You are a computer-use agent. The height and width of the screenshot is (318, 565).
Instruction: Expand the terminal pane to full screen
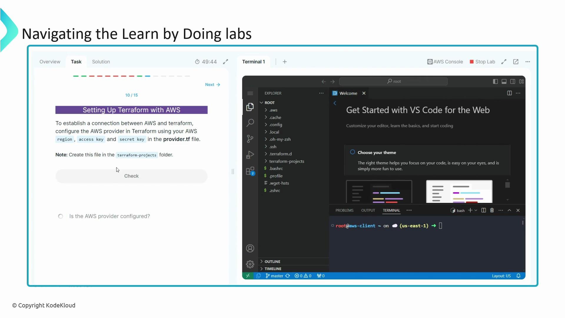(504, 62)
